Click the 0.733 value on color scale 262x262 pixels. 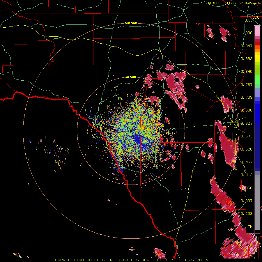tap(247, 98)
